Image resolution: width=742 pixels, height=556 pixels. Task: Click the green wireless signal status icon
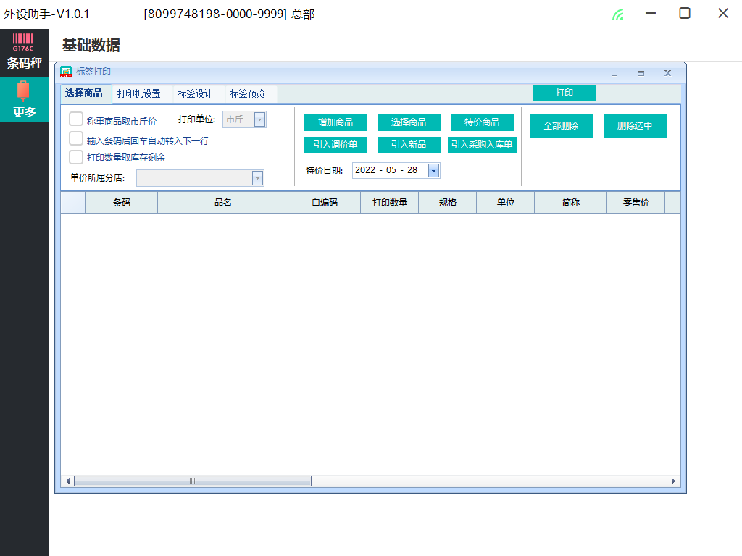[x=617, y=14]
